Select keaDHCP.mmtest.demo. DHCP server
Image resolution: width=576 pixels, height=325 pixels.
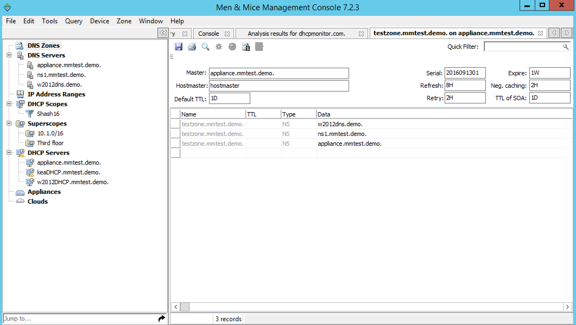(x=68, y=172)
